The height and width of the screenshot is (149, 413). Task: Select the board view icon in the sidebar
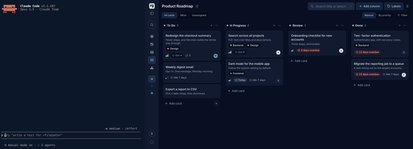[152, 60]
